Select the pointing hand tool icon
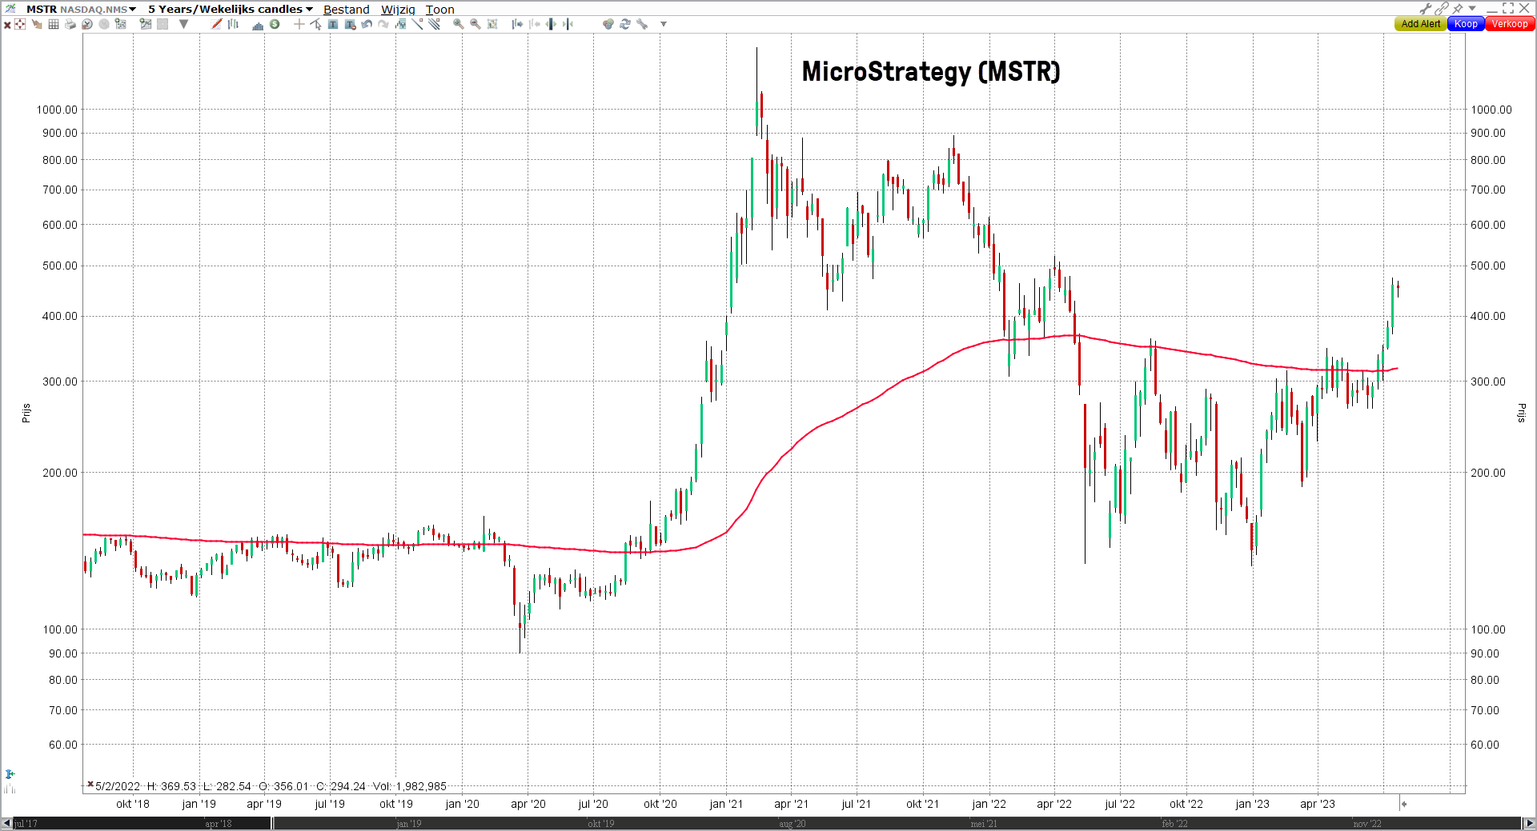The width and height of the screenshot is (1537, 831). [x=37, y=24]
